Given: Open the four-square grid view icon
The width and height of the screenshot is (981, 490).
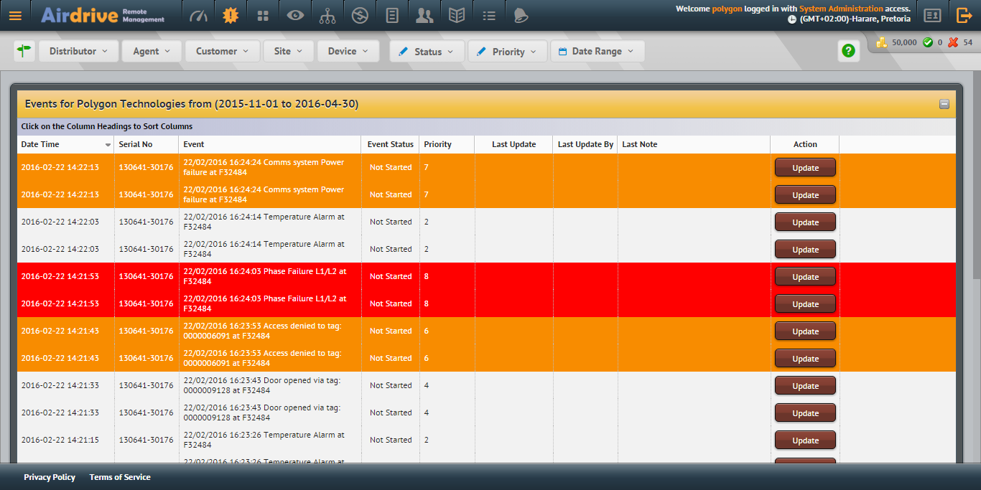Looking at the screenshot, I should pos(263,15).
